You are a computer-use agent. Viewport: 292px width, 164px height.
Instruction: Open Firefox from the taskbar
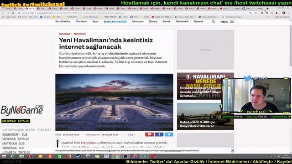[69, 156]
